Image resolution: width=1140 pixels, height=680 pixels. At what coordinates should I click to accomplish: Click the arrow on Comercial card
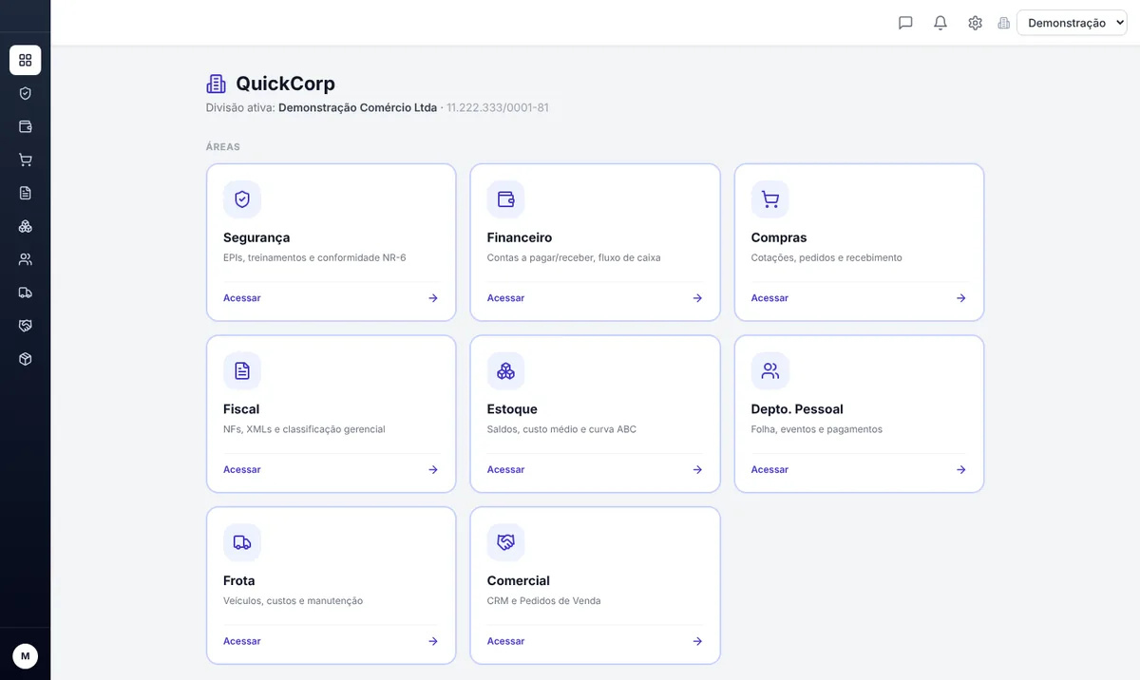pos(697,641)
